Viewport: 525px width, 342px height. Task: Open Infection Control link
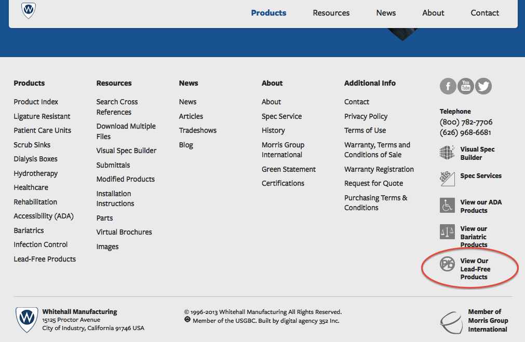(41, 244)
